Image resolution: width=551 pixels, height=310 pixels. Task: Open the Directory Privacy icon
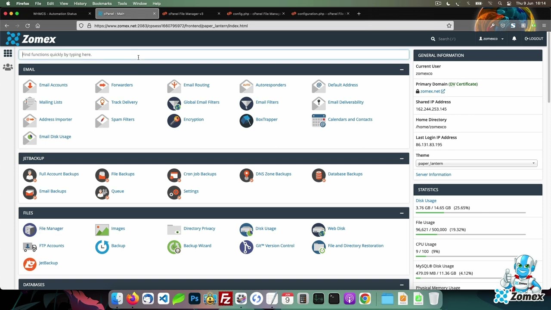pos(174,229)
